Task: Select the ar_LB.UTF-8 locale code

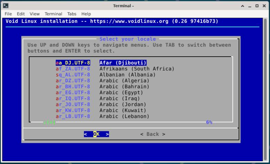Action: point(73,116)
